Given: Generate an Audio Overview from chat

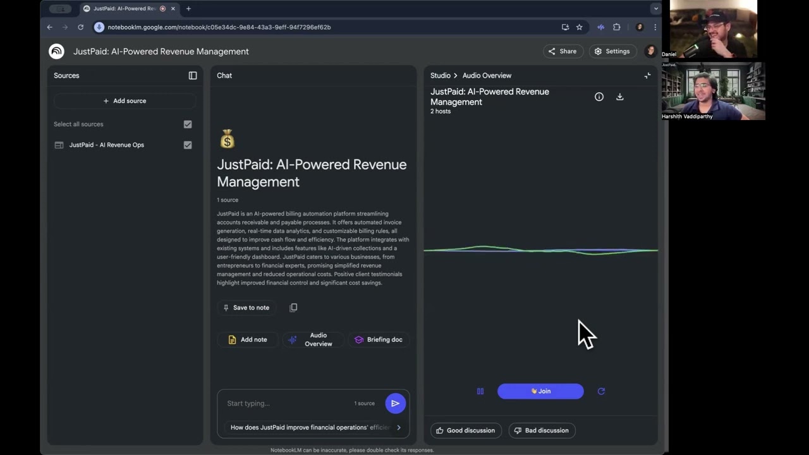Looking at the screenshot, I should (x=313, y=340).
